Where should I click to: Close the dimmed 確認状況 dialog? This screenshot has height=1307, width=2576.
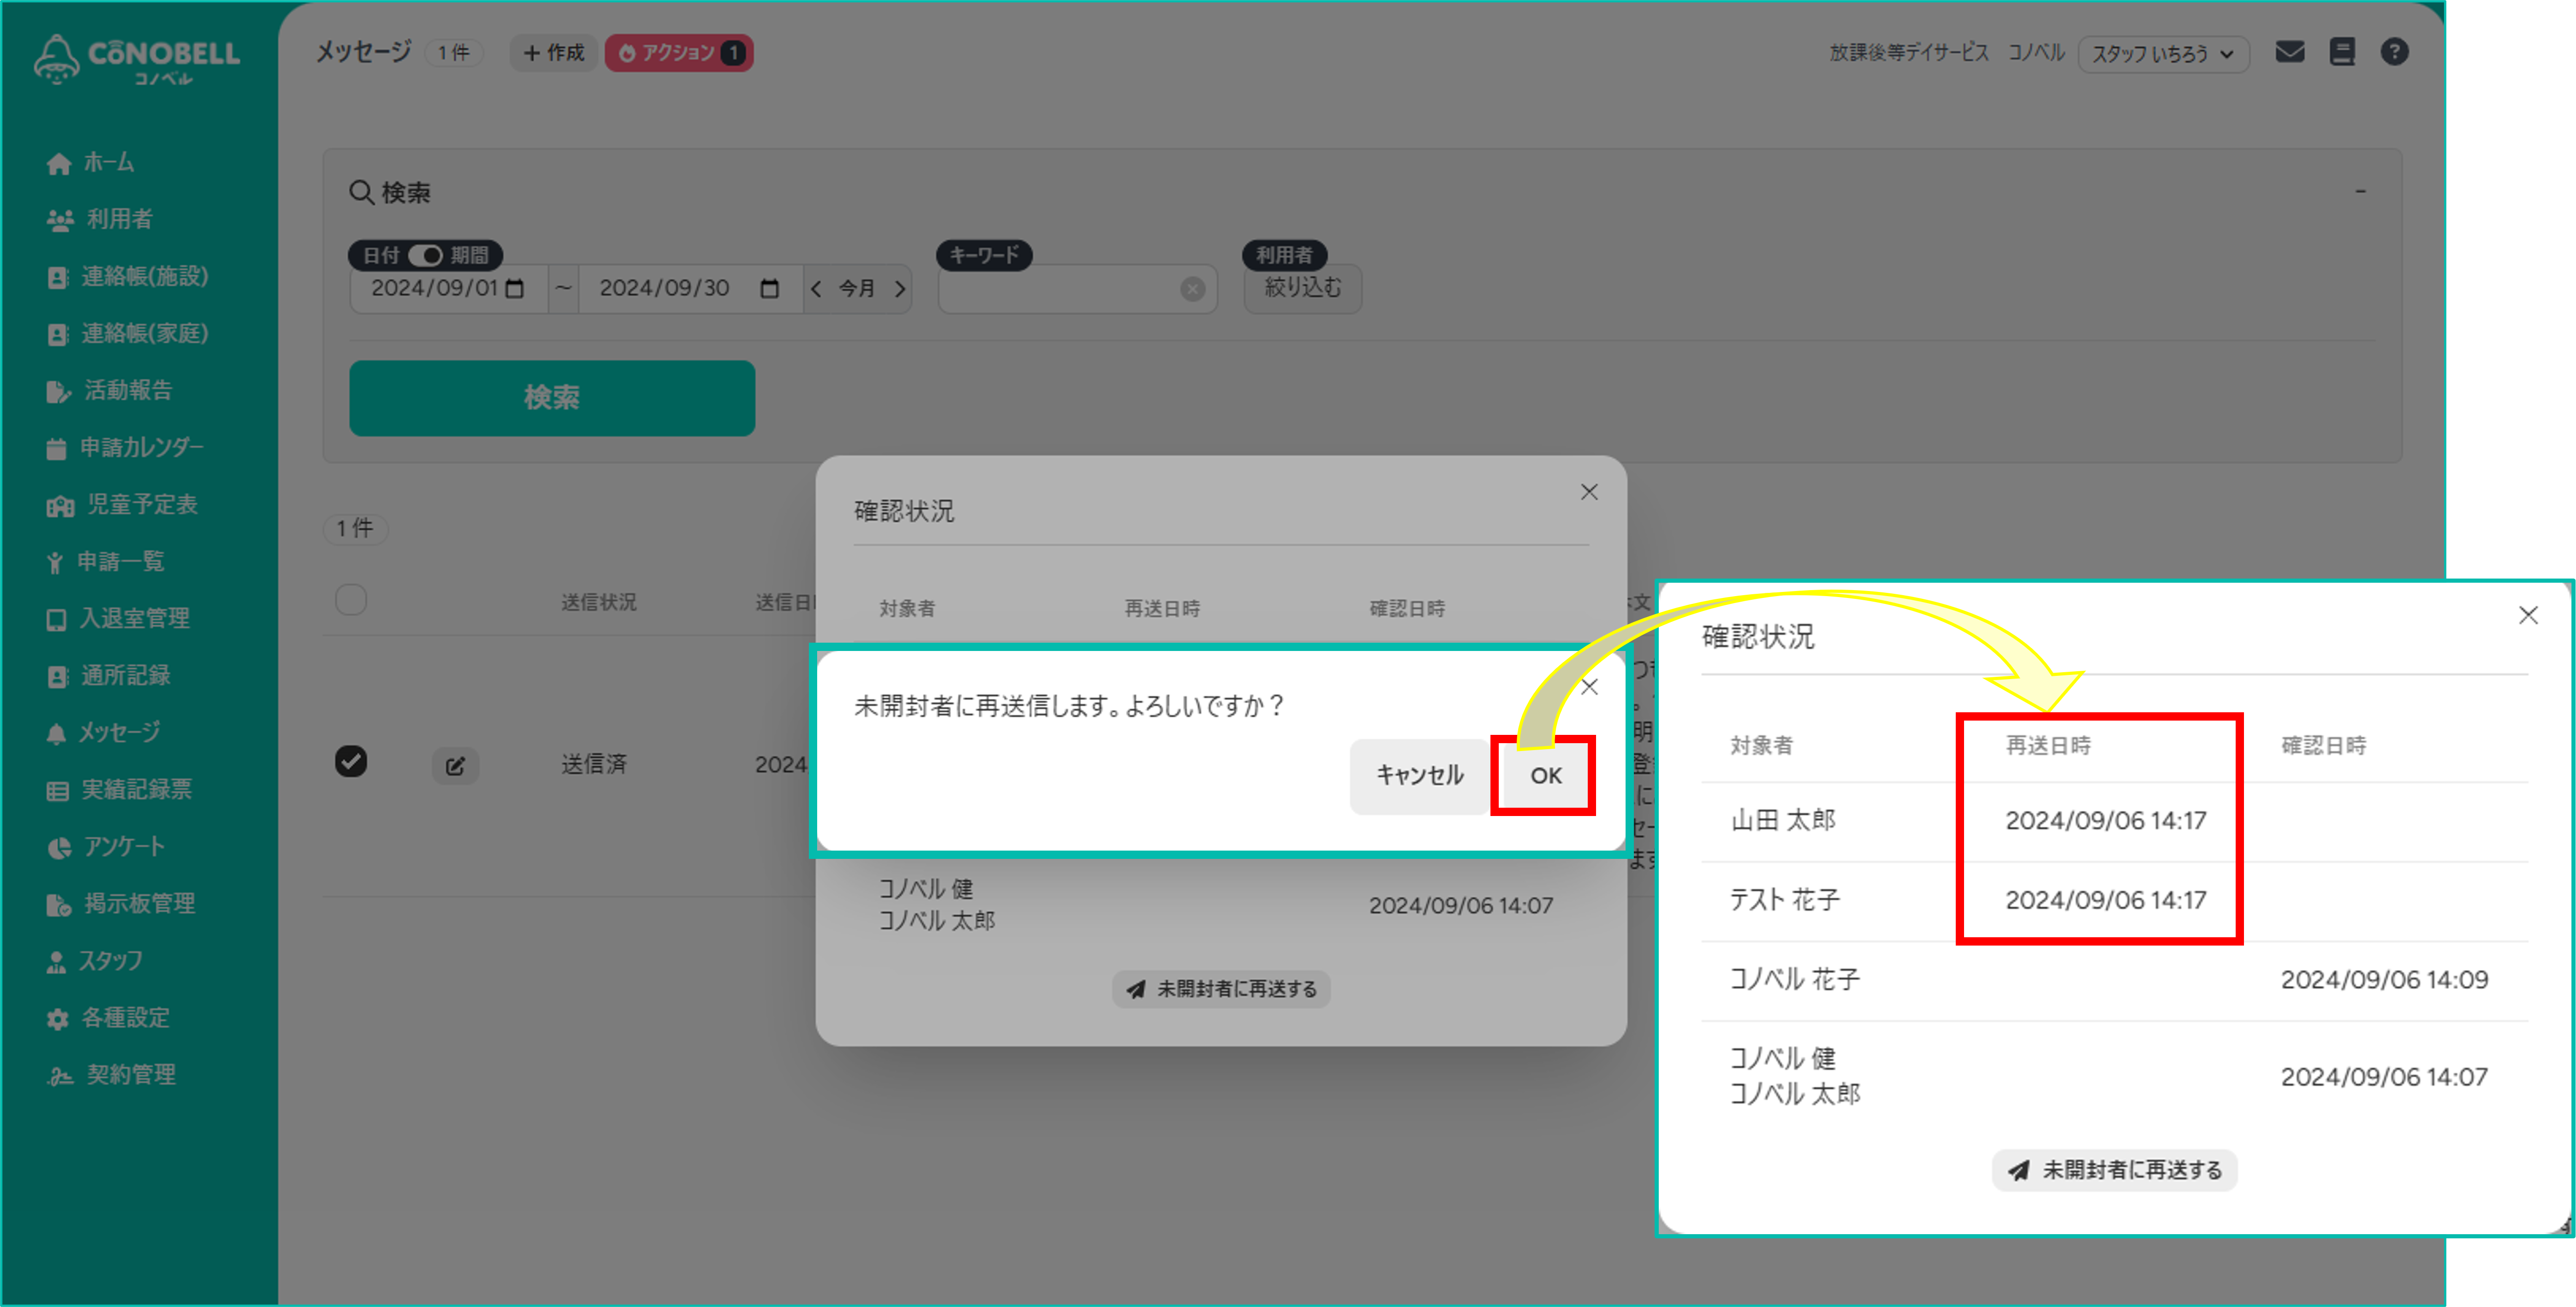pos(1589,492)
